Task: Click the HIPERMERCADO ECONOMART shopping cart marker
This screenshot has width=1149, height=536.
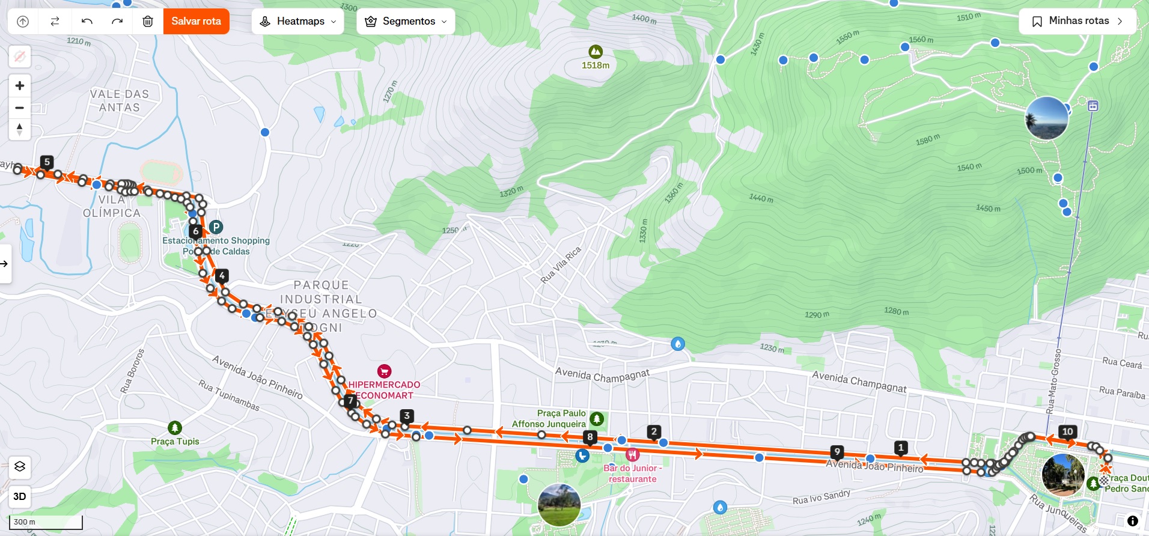Action: click(x=384, y=371)
